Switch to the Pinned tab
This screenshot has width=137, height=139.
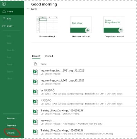click(x=49, y=56)
